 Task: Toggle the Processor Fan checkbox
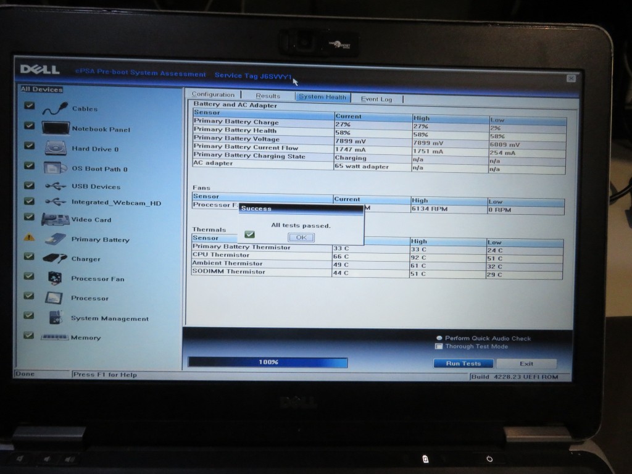point(29,276)
